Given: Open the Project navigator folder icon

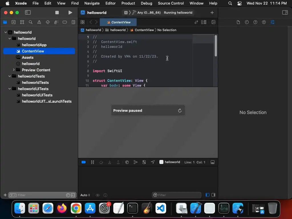Looking at the screenshot, I should pyautogui.click(x=5, y=22).
